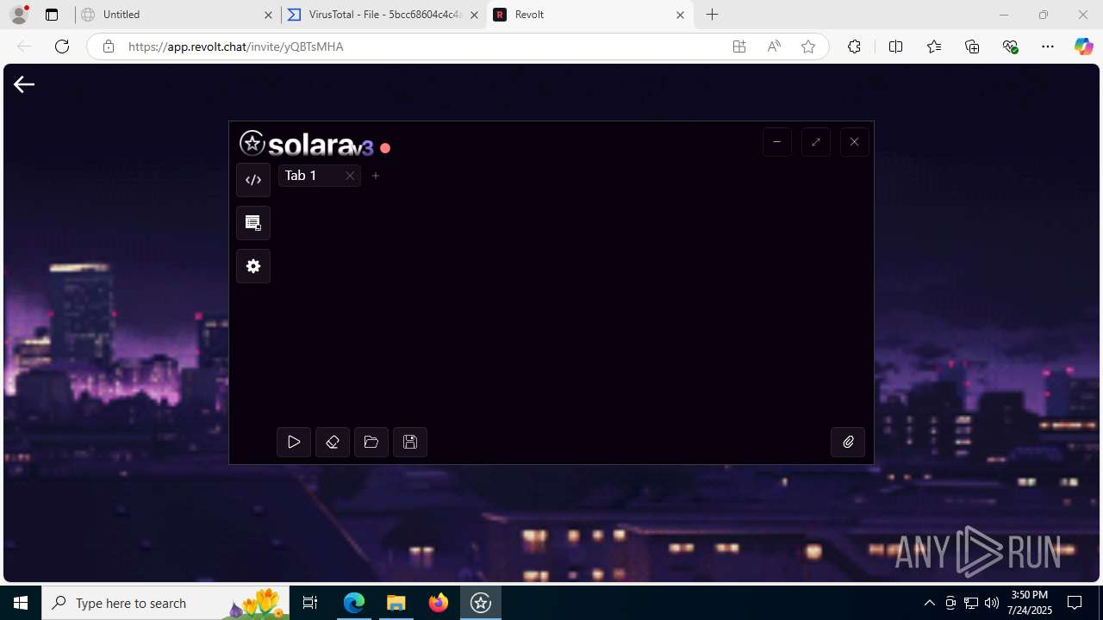
Task: Click the Solara star logo icon
Action: pos(252,143)
